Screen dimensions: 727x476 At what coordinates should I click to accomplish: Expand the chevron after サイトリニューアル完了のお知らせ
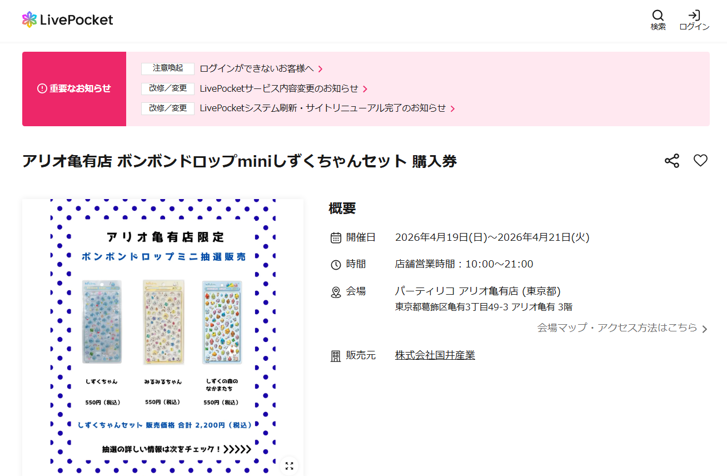point(454,108)
